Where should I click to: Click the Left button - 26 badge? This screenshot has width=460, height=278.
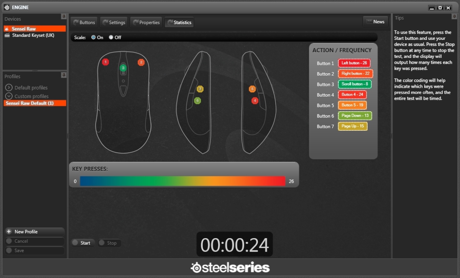[354, 63]
